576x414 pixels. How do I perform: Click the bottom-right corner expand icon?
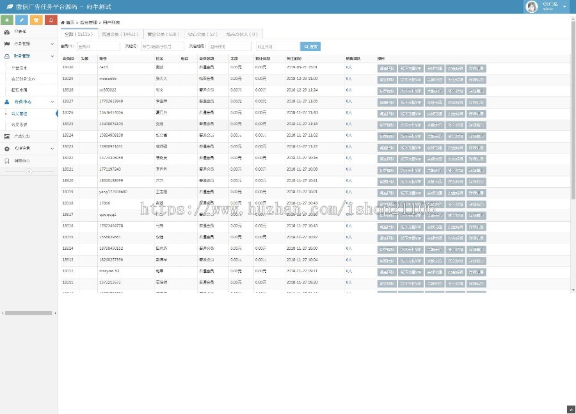click(571, 410)
